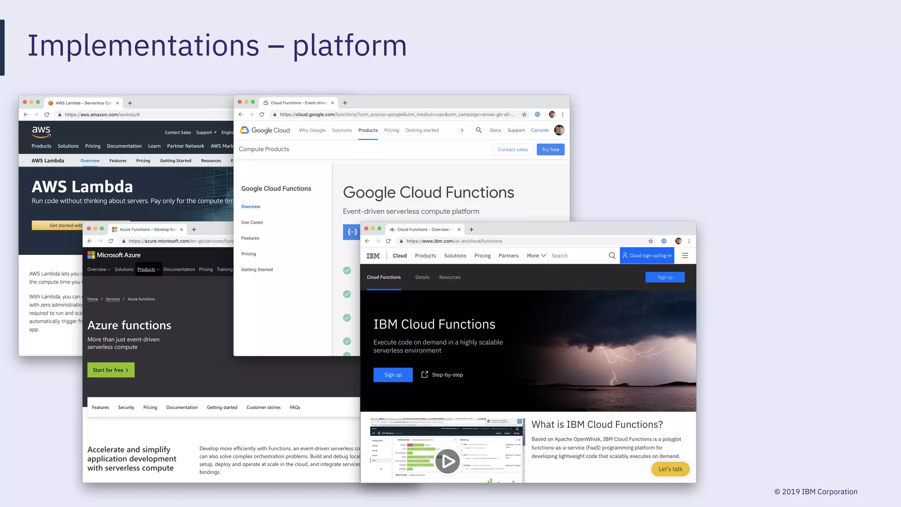Click the Google account avatar on the page
The width and height of the screenshot is (901, 507).
click(559, 130)
